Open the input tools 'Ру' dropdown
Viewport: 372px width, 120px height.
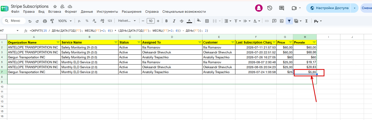coord(318,21)
